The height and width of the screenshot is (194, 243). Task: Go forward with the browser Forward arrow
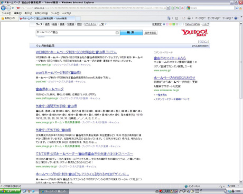coord(8,8)
